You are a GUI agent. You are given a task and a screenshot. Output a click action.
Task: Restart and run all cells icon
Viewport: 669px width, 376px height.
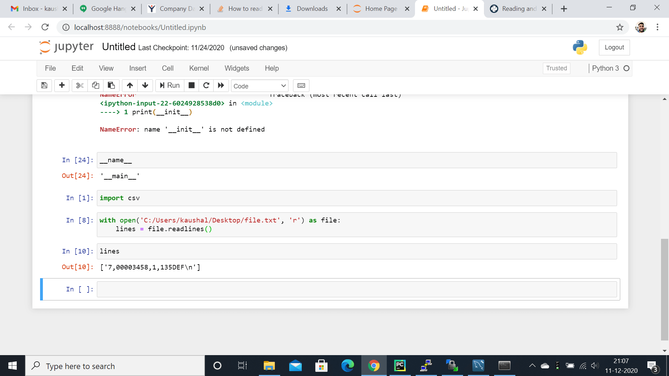tap(221, 86)
